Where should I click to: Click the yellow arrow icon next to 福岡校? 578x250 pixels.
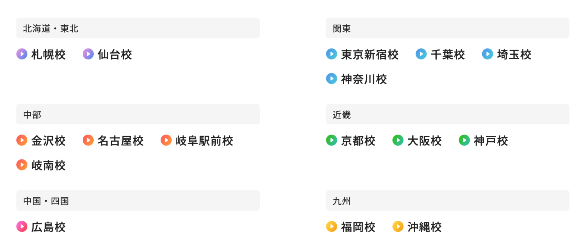[331, 227]
